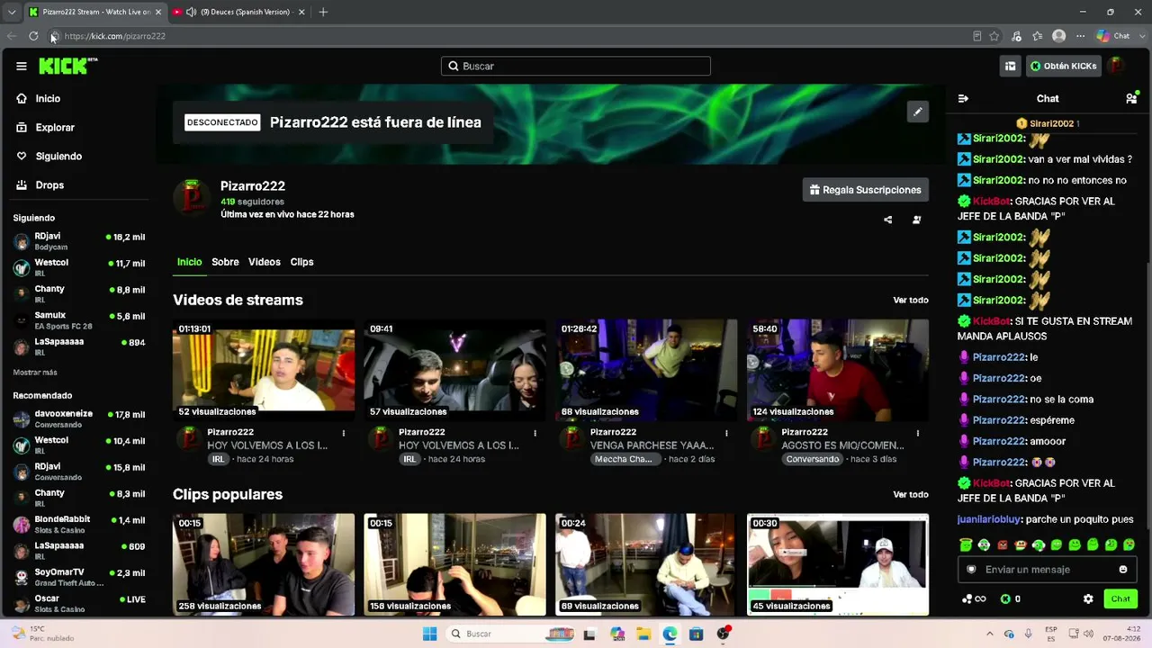The image size is (1152, 648).
Task: Open Siguiendo in the sidebar
Action: [58, 156]
